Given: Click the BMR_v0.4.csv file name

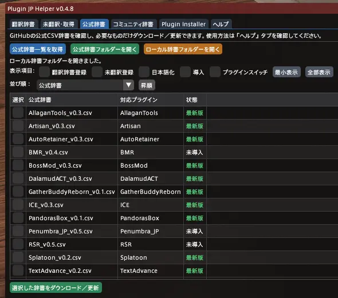Looking at the screenshot, I should pyautogui.click(x=48, y=152).
